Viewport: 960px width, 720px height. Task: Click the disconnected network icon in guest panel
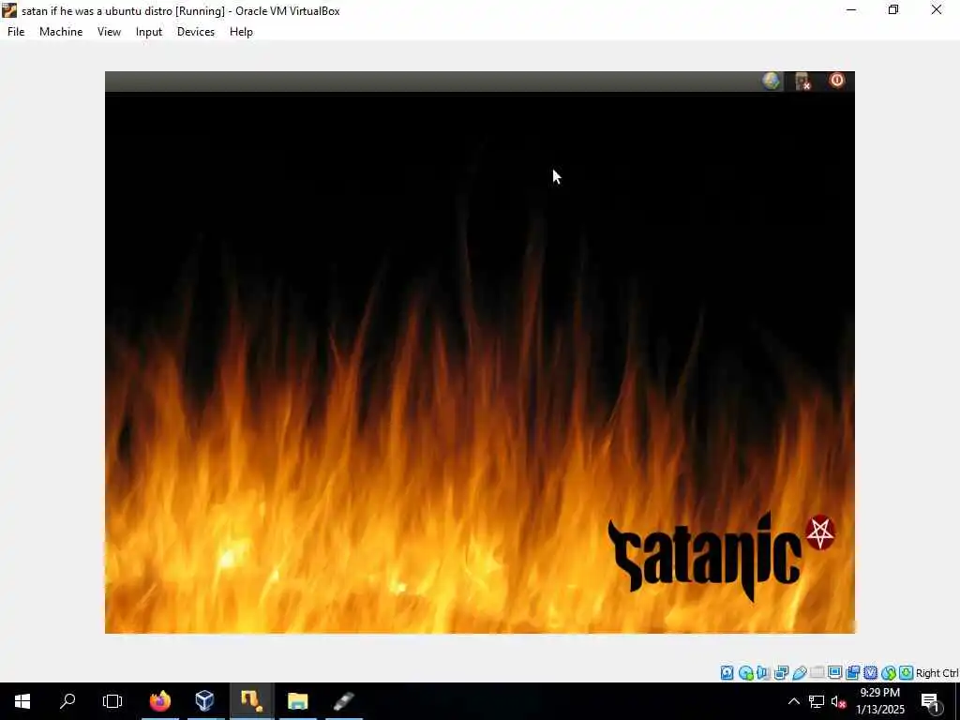tap(802, 81)
